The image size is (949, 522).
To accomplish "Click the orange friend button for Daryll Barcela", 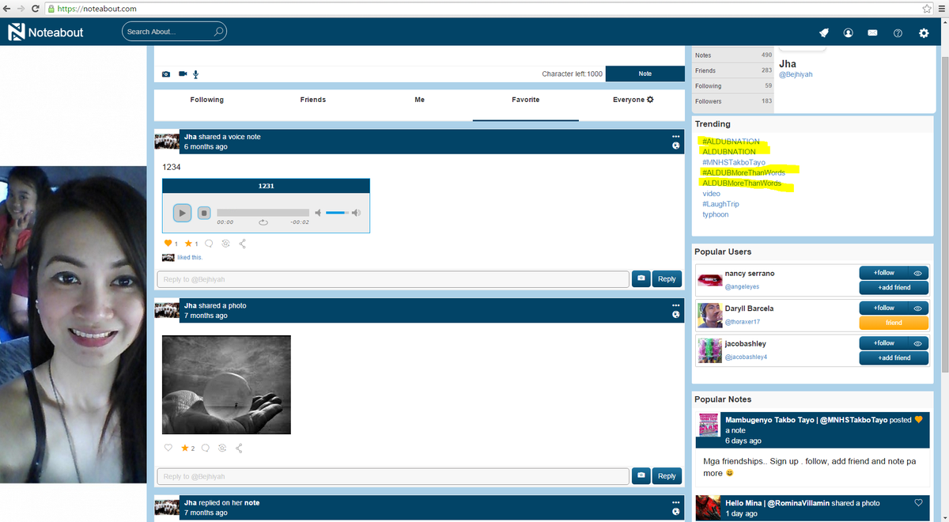I will tap(894, 323).
